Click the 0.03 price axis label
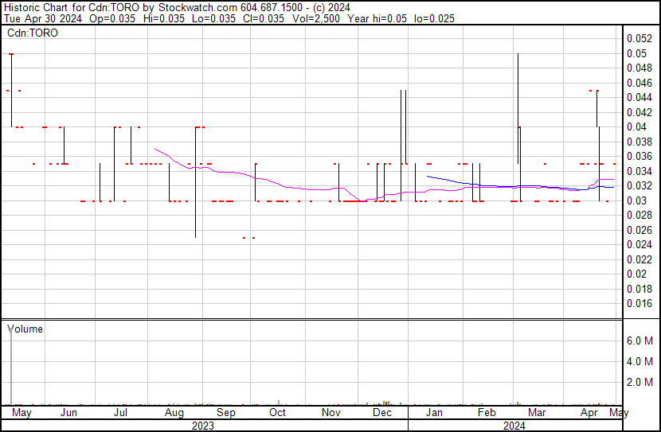This screenshot has width=661, height=432. click(636, 200)
